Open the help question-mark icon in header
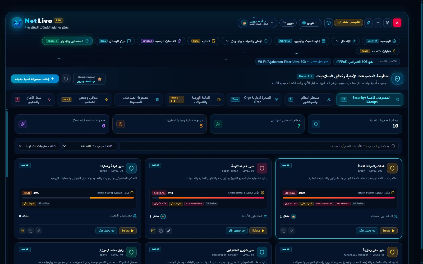Image resolution: width=423 pixels, height=264 pixels. pos(329,23)
